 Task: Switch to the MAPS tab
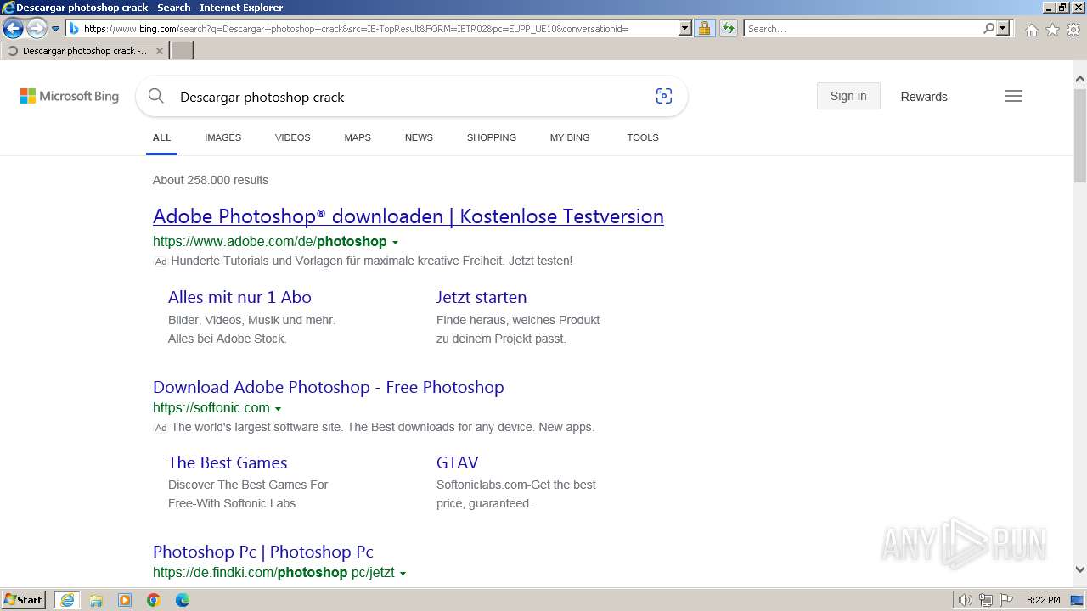point(358,137)
